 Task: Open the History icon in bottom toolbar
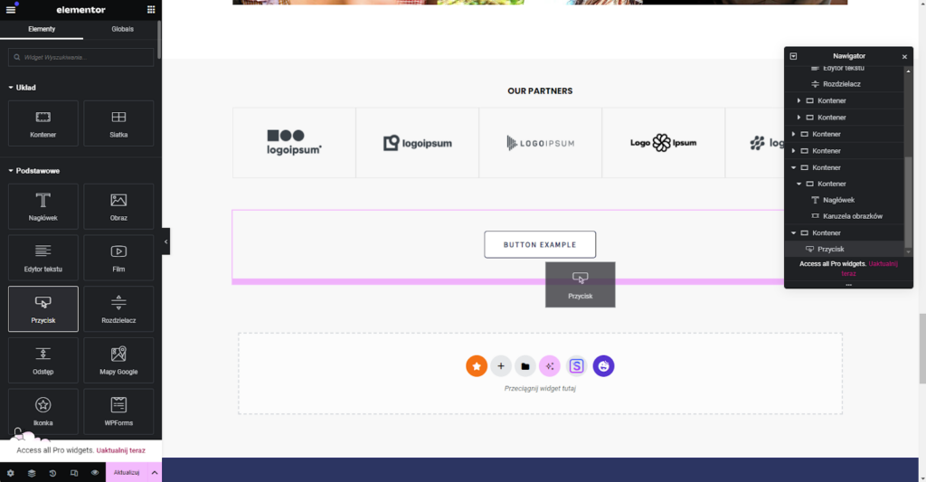[x=52, y=473]
